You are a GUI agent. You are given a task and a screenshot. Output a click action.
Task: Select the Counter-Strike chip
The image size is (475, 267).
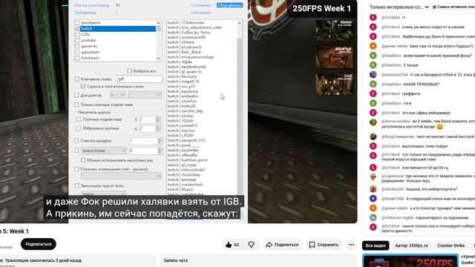[451, 245]
